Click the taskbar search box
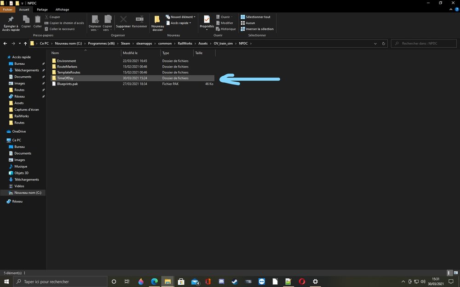460x287 pixels. pyautogui.click(x=60, y=282)
